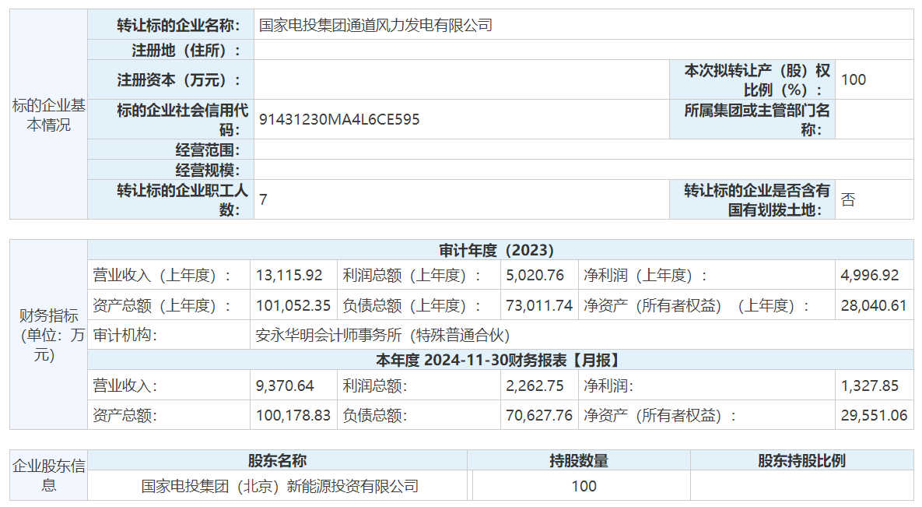
Task: Click 资产总额（上年度） label
Action: pyautogui.click(x=162, y=305)
